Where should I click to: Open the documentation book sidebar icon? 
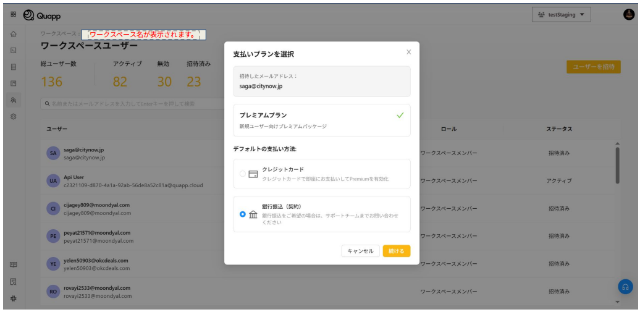(x=14, y=264)
